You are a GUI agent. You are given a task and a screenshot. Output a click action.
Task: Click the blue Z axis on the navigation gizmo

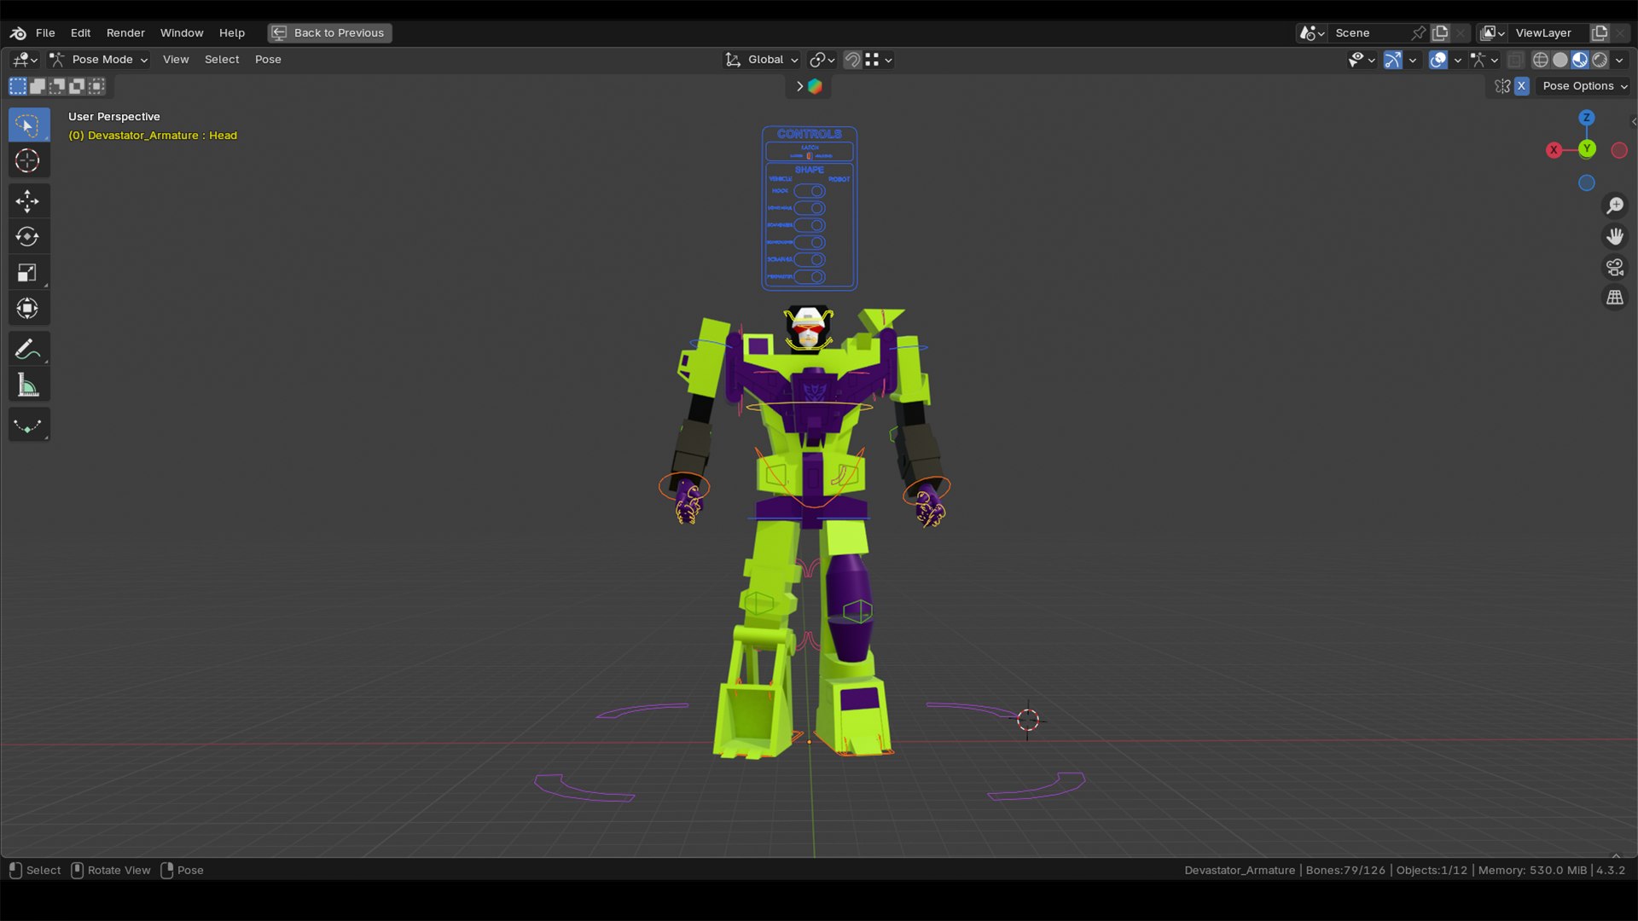(1587, 118)
